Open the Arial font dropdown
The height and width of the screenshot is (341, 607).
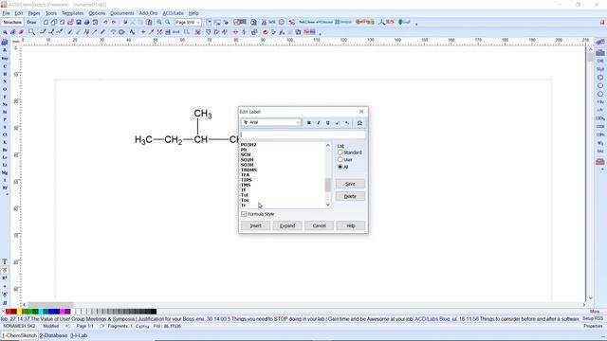pos(298,122)
